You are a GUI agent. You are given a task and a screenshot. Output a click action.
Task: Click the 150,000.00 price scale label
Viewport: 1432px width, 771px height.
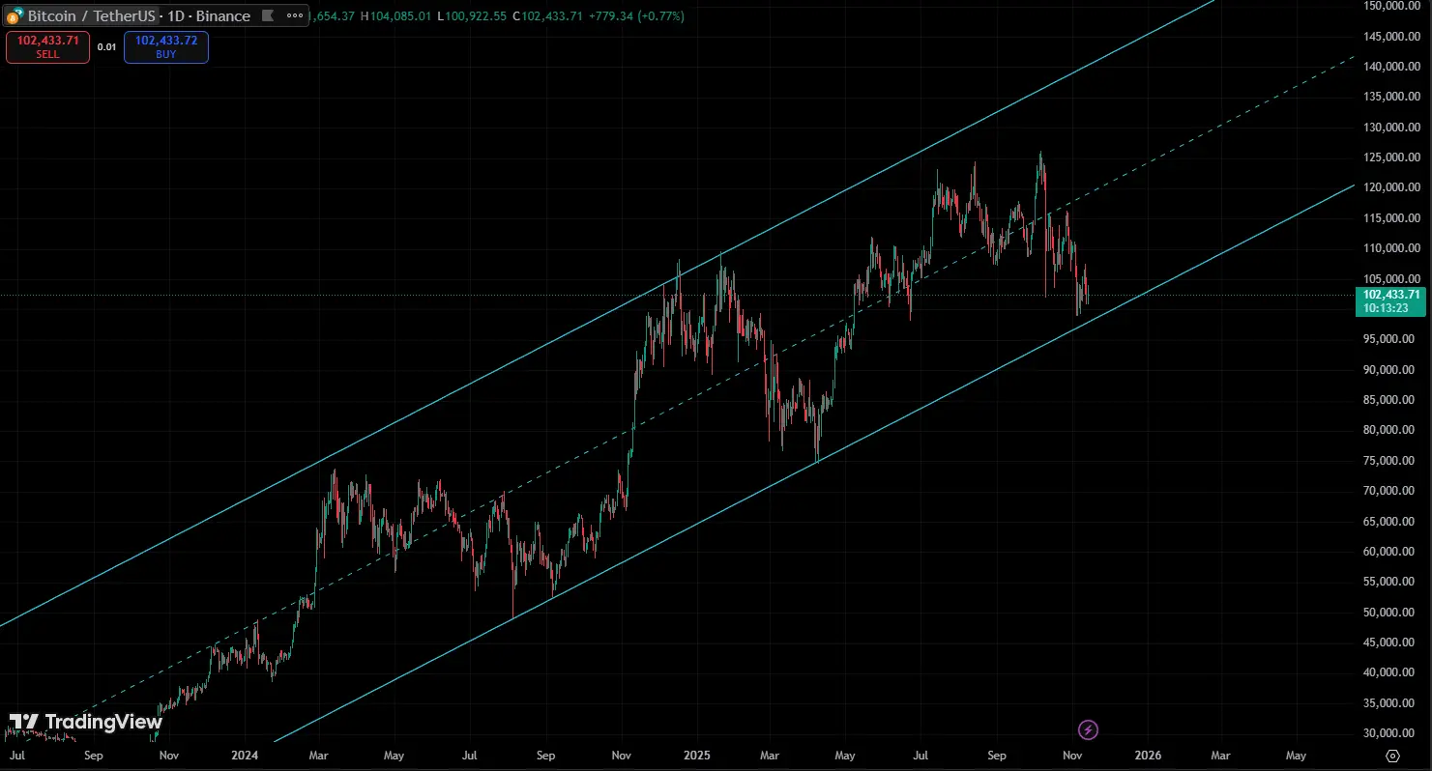pos(1390,6)
